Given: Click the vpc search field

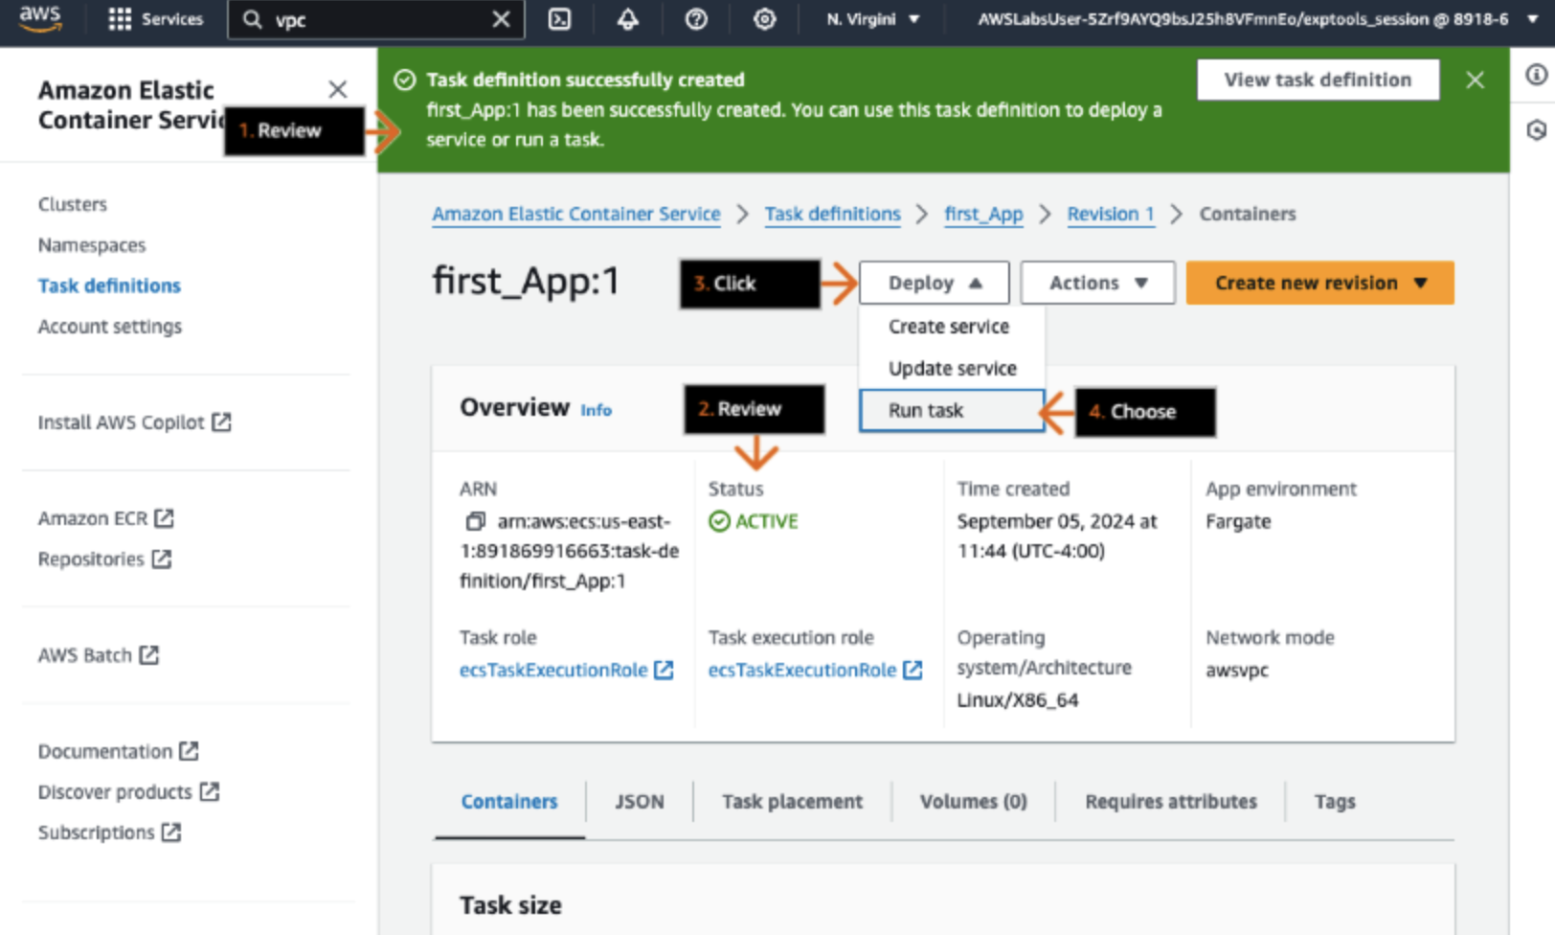Looking at the screenshot, I should tap(378, 19).
